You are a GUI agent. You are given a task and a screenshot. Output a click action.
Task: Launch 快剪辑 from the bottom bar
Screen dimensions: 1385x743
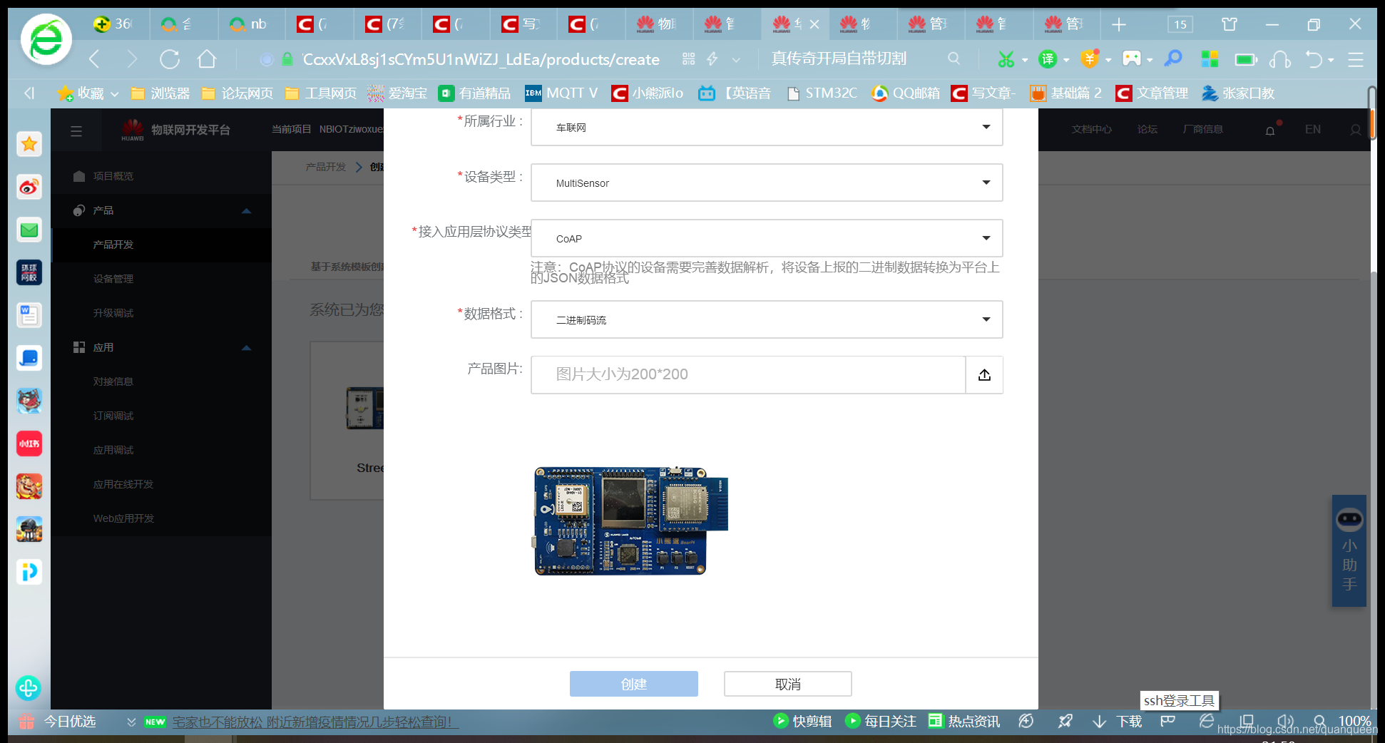803,721
